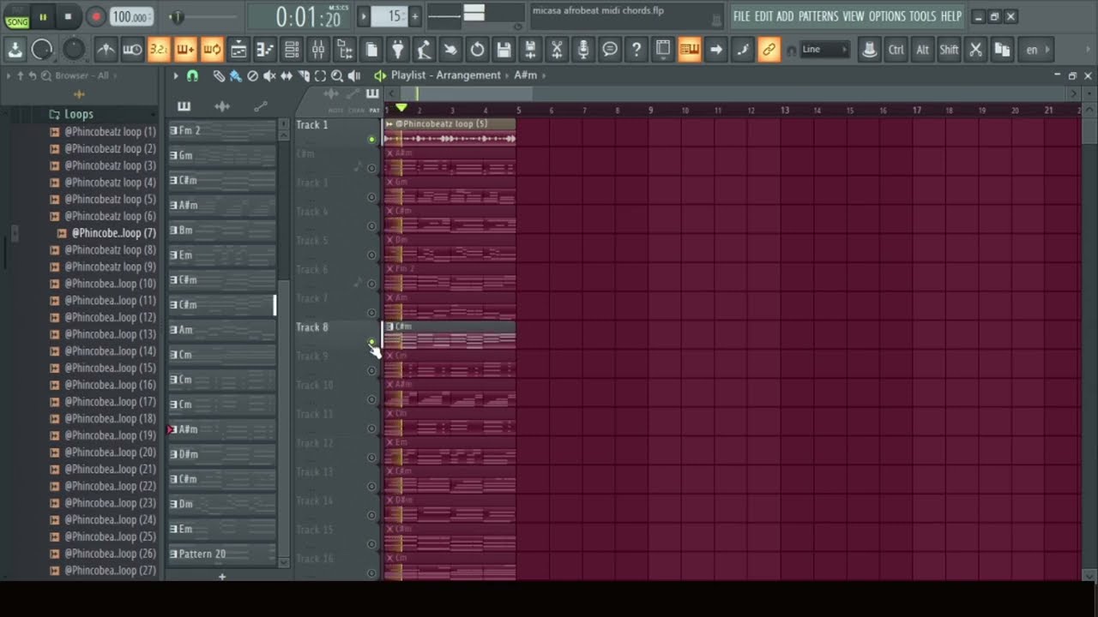Select the playlist mute tool
The height and width of the screenshot is (617, 1098).
269,75
